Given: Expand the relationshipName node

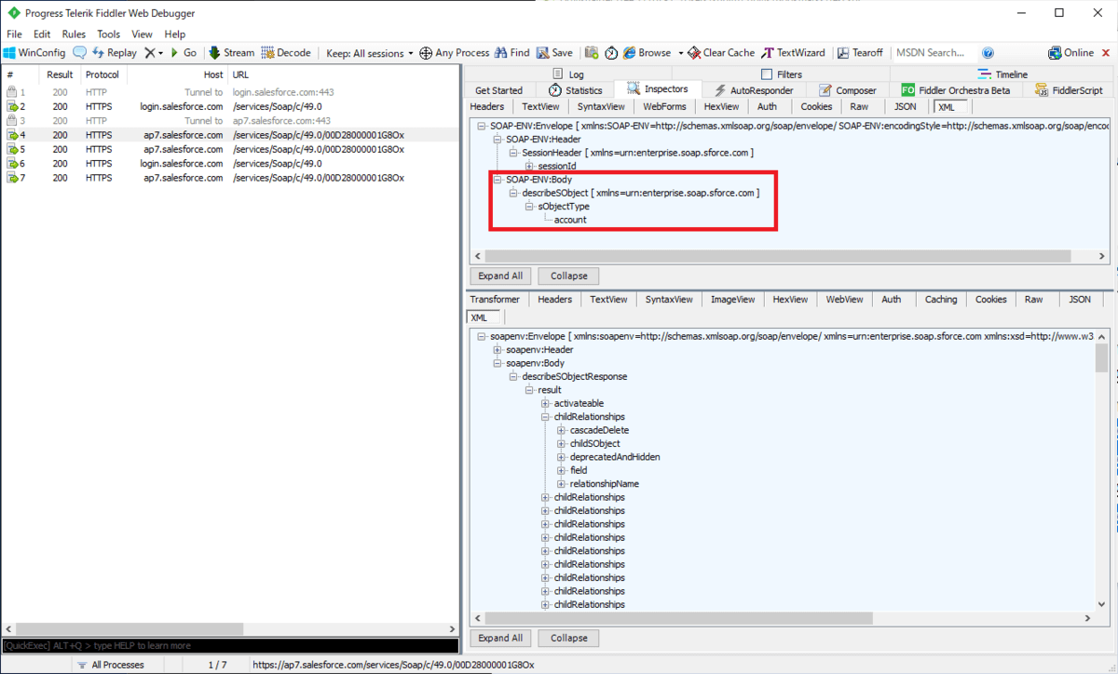Looking at the screenshot, I should tap(561, 484).
